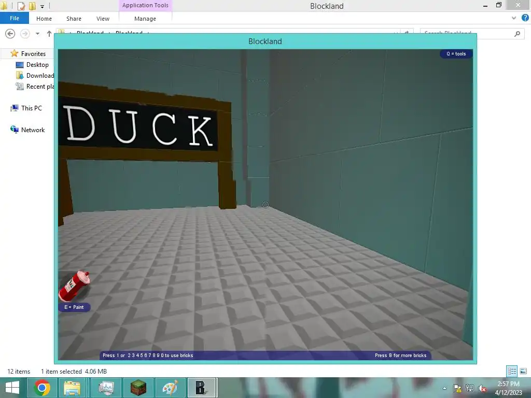Open Downloads in navigation pane
This screenshot has height=398, width=531.
click(x=35, y=76)
